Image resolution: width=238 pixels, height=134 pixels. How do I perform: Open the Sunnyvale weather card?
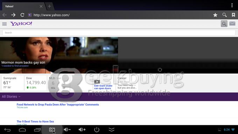(13, 83)
